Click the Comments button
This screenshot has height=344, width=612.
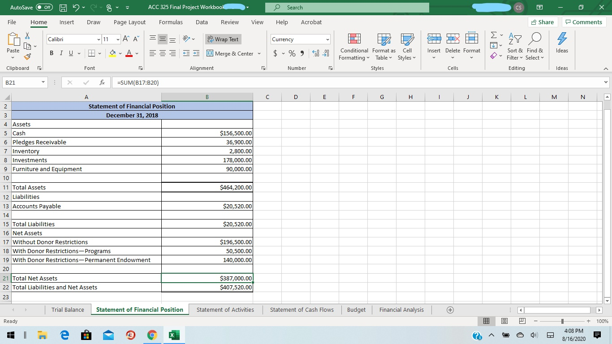584,22
